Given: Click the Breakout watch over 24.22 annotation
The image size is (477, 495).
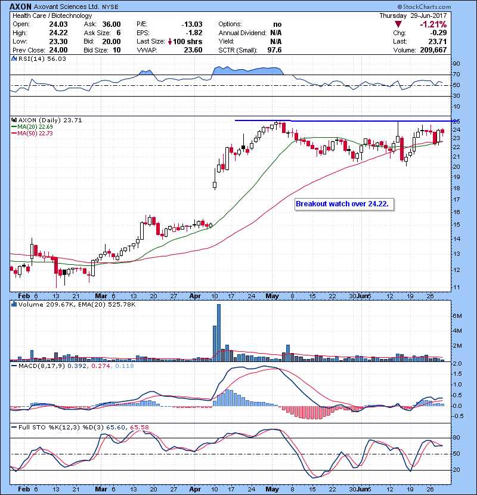Looking at the screenshot, I should coord(344,204).
